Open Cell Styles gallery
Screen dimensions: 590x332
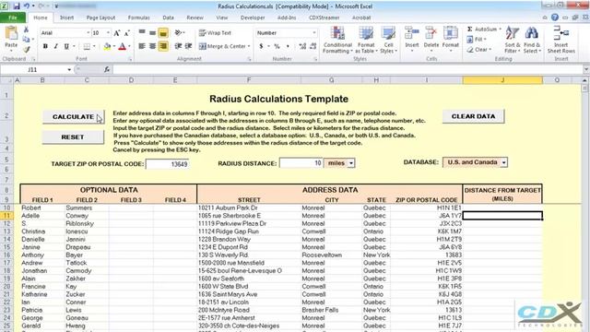pos(388,40)
